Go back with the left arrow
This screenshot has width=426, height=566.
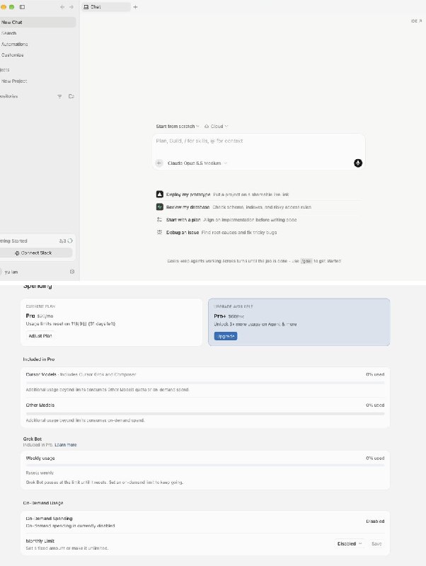point(62,7)
